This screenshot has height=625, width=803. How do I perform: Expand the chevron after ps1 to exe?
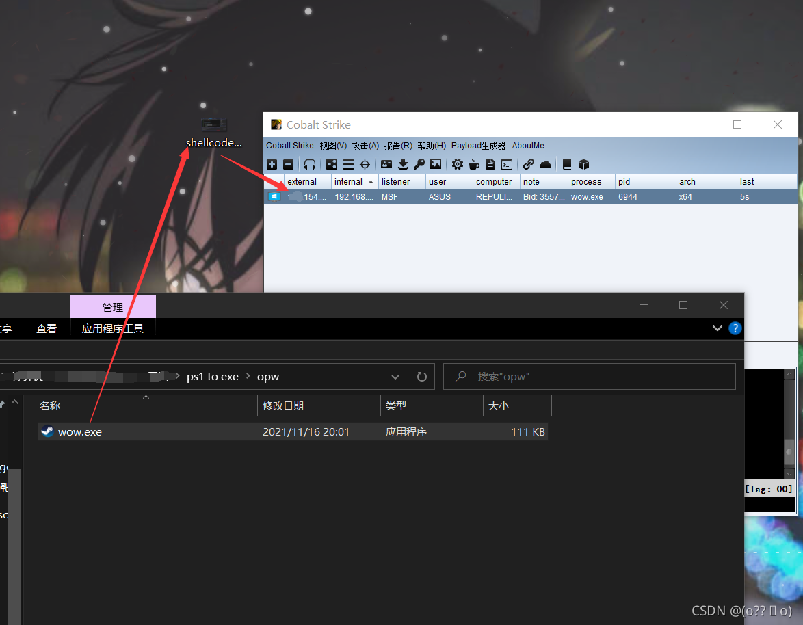tap(248, 376)
